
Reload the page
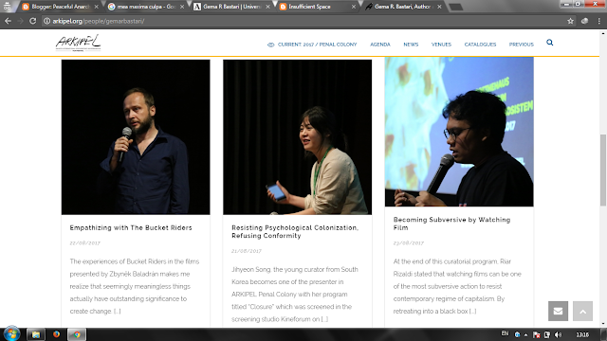(x=33, y=21)
